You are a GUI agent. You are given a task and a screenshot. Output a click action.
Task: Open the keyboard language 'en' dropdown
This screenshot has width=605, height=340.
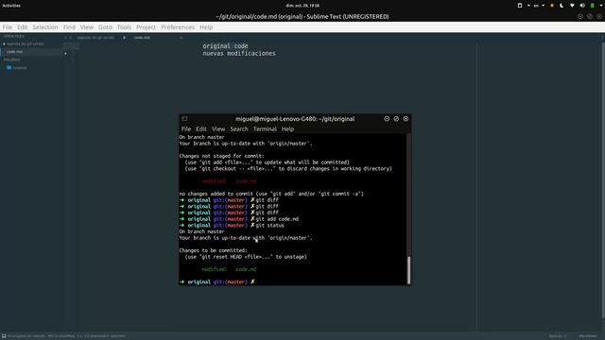coord(539,6)
